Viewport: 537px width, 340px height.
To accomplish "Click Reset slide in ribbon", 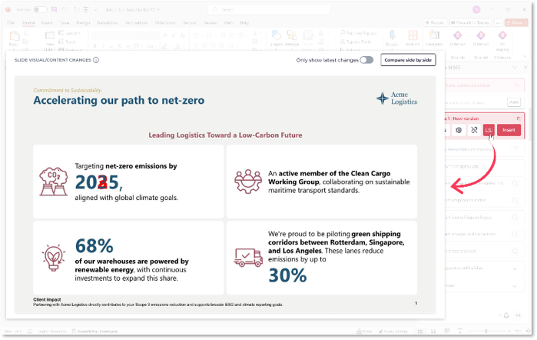I will (x=67, y=42).
